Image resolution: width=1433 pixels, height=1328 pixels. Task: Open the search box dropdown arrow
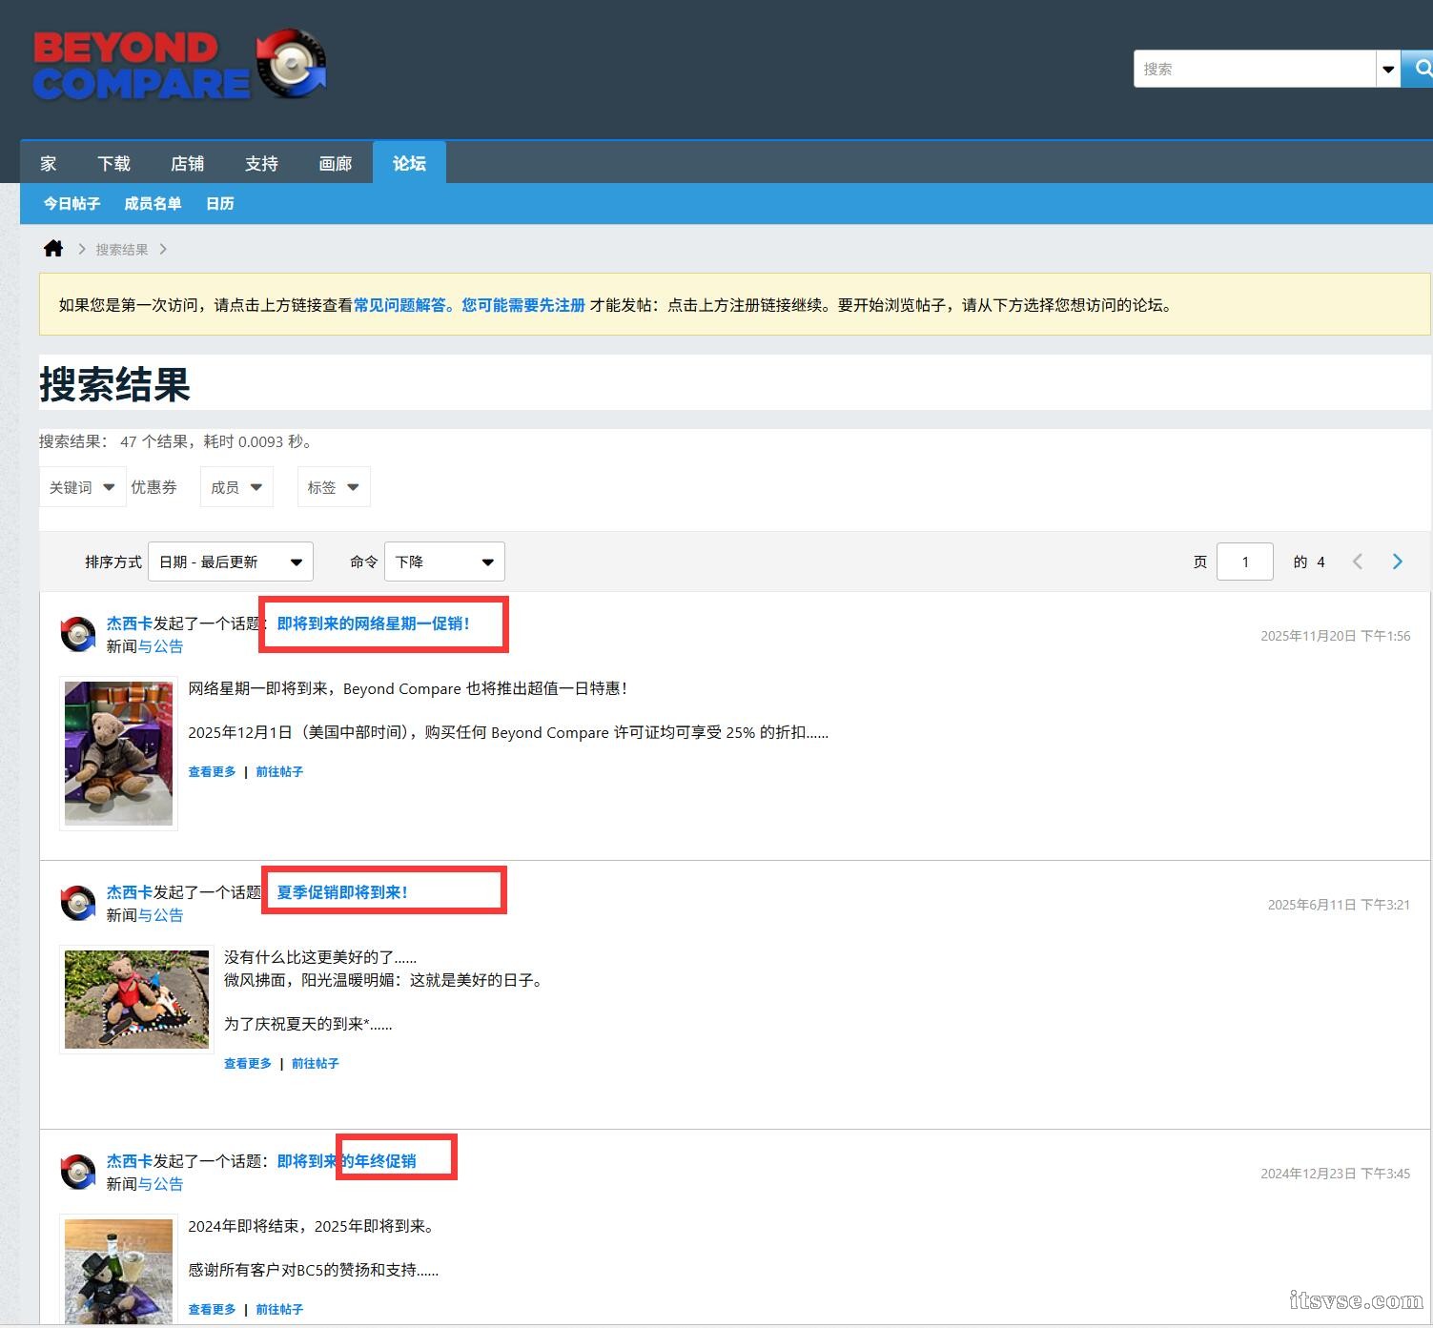coord(1388,68)
